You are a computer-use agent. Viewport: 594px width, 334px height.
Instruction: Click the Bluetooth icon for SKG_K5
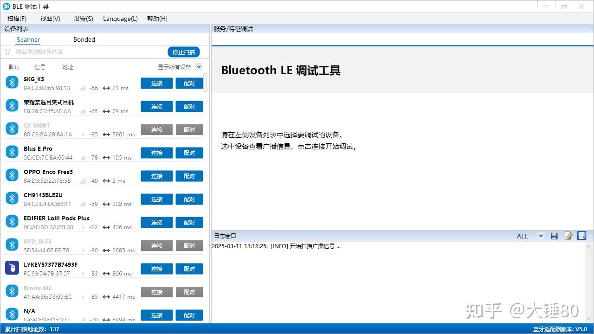pyautogui.click(x=12, y=82)
